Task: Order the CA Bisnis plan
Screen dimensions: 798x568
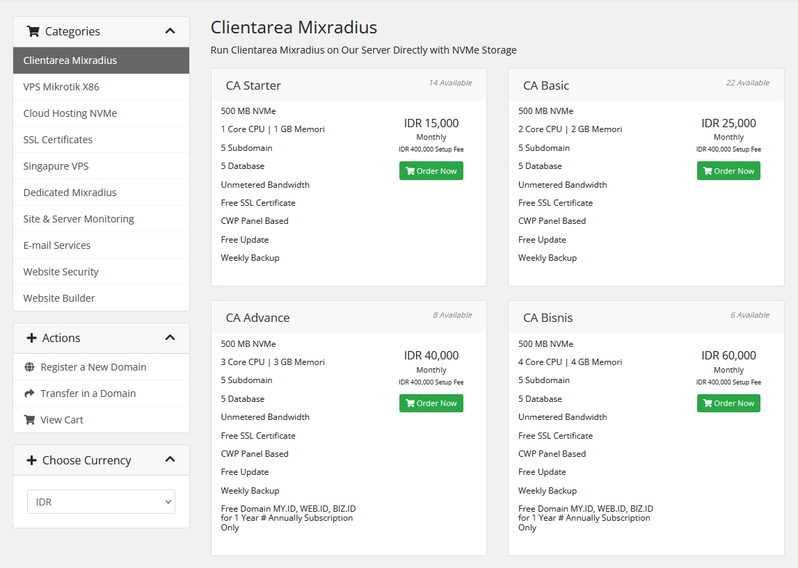Action: (x=728, y=403)
